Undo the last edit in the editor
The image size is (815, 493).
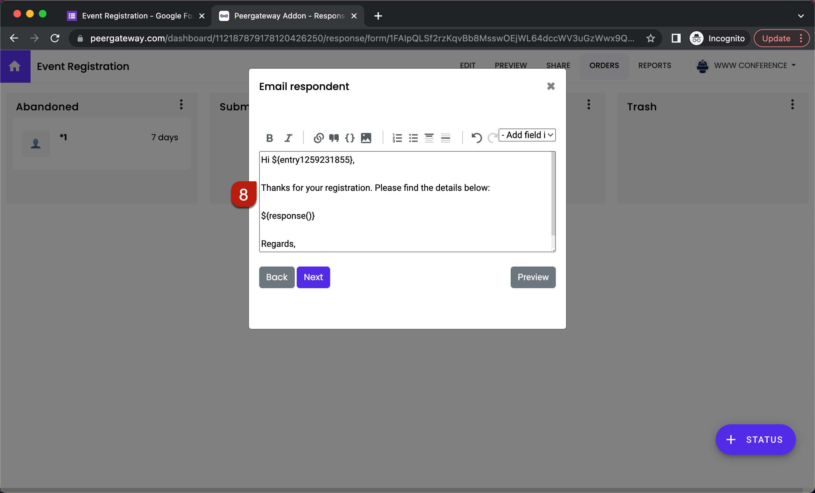[476, 138]
